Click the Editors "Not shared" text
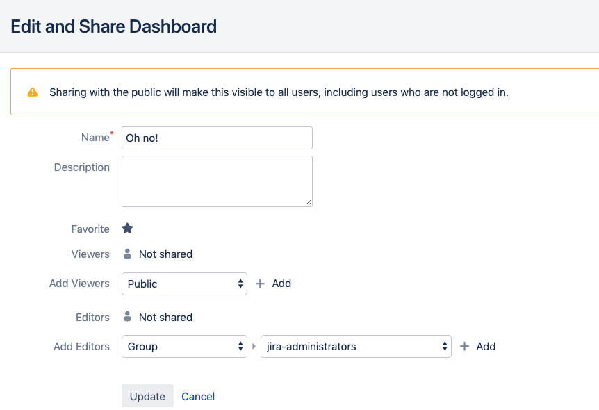The height and width of the screenshot is (410, 599). [165, 317]
